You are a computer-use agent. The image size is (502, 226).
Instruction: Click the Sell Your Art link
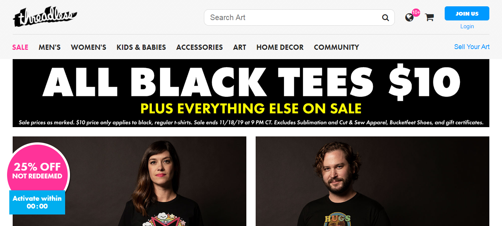(472, 47)
